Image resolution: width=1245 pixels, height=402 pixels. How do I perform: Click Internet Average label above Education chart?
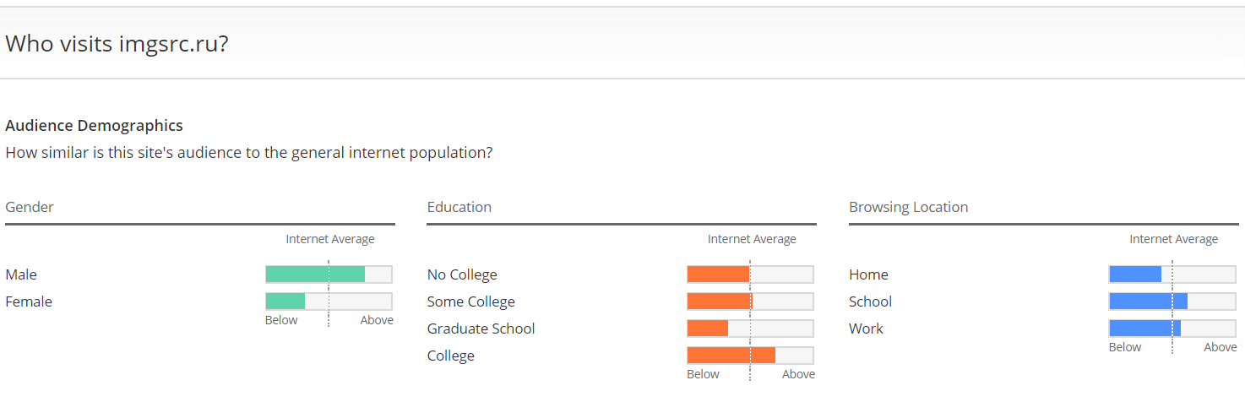[752, 239]
